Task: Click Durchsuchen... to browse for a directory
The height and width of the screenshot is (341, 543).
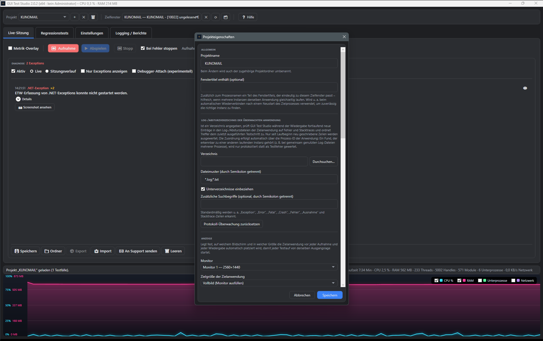Action: pos(323,162)
